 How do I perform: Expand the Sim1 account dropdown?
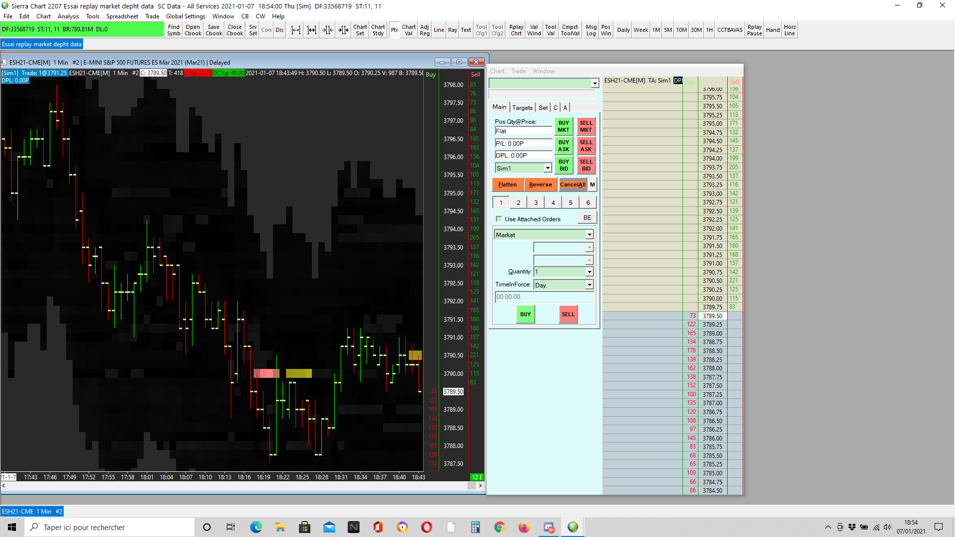point(548,168)
